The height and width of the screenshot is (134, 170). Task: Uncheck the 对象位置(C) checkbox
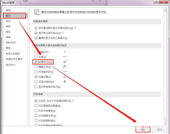pos(36,77)
